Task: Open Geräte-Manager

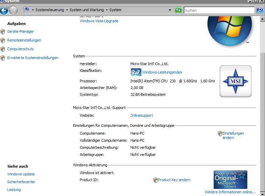Action: point(21,31)
